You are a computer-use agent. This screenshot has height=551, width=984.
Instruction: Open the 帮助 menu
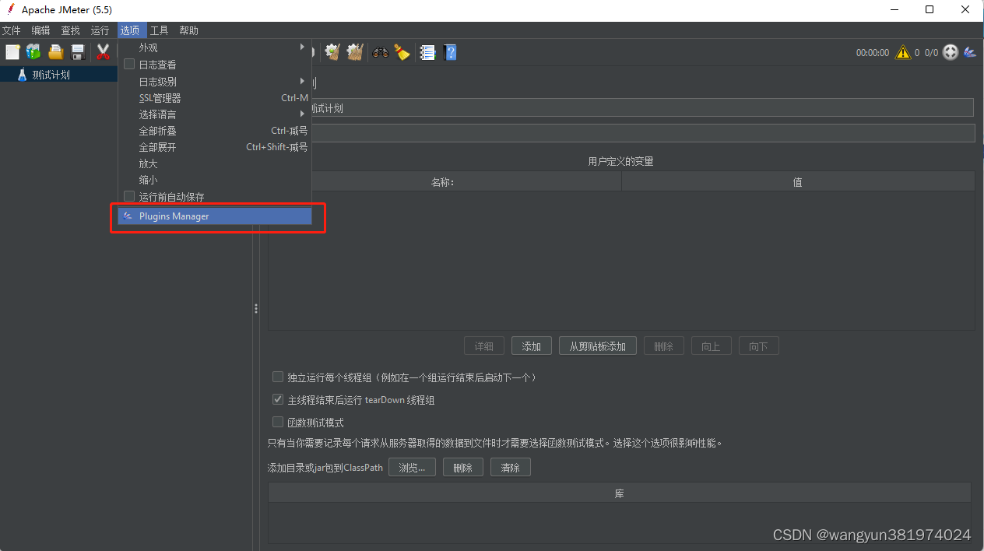point(188,30)
